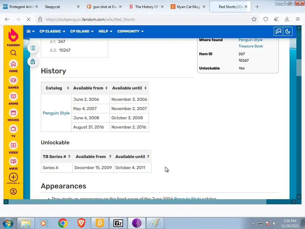Select the 'August 31, 2016' cell
Viewport: 305px width, 229px height.
coord(91,127)
